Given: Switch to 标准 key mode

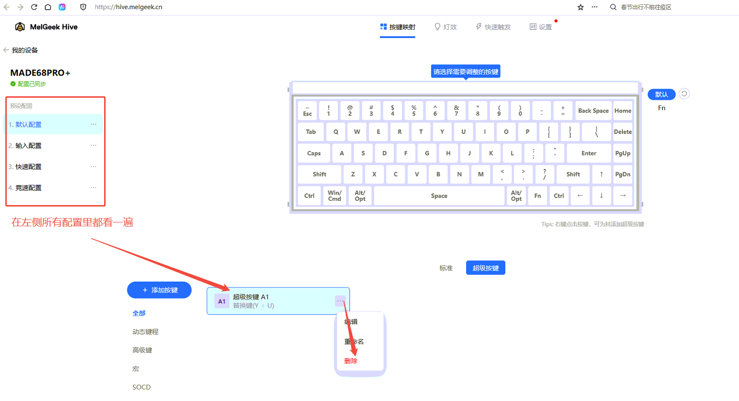Looking at the screenshot, I should 446,268.
